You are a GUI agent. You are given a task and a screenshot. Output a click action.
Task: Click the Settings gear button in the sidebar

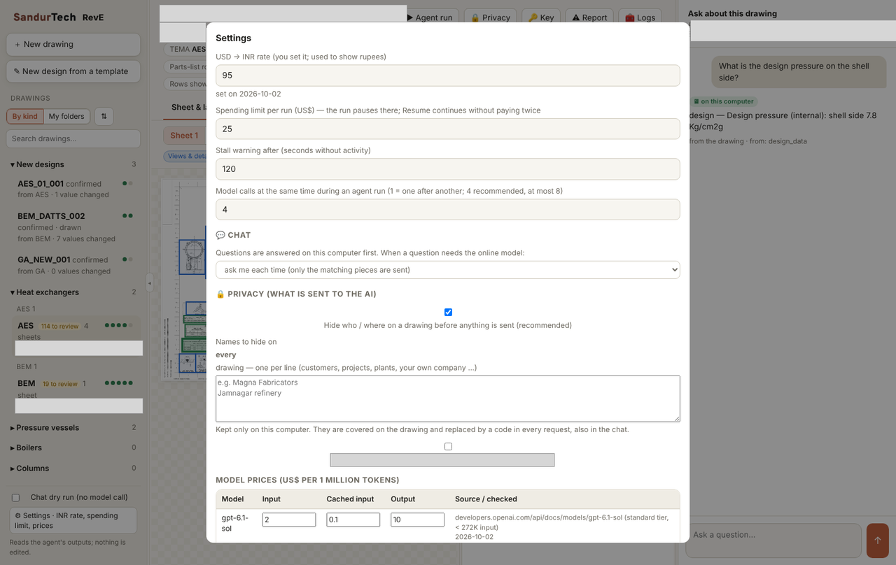click(x=73, y=520)
